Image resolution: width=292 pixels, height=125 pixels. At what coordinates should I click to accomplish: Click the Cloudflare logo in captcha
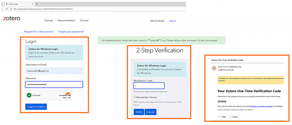tap(65, 94)
